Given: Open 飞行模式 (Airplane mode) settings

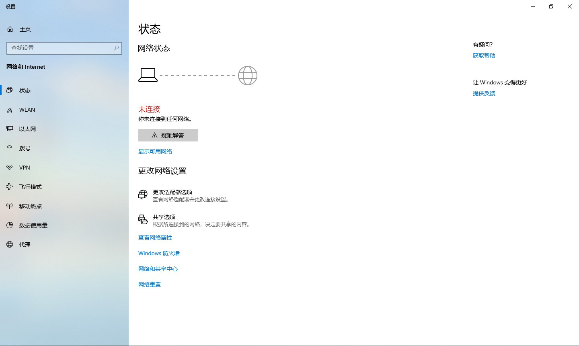Looking at the screenshot, I should [10, 186].
